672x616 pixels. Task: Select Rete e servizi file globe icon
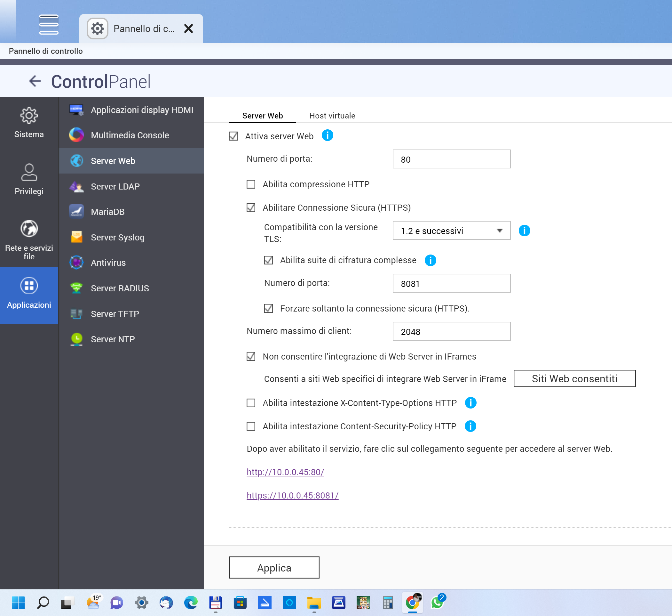tap(29, 229)
